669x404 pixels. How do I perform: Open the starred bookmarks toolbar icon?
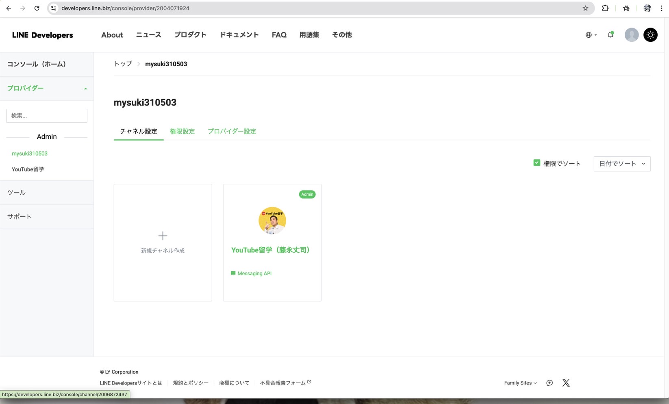[626, 8]
